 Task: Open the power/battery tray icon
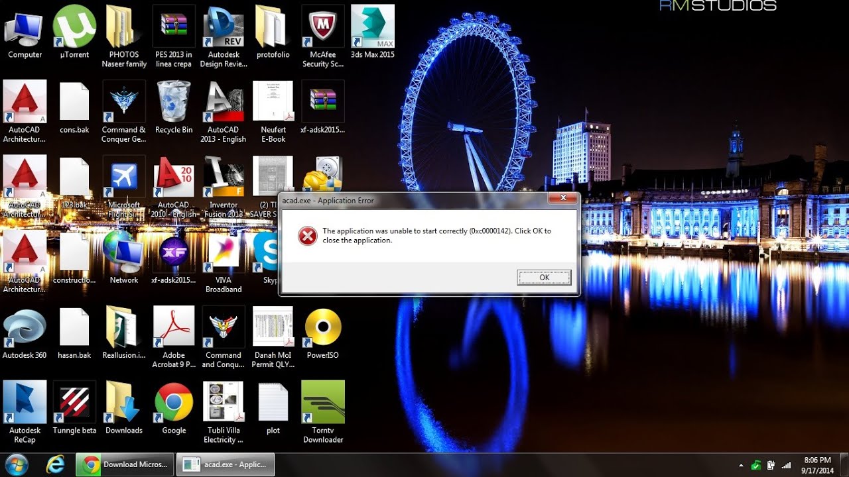[x=771, y=465]
